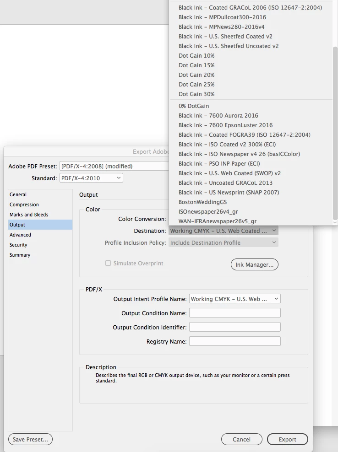338x452 pixels.
Task: Switch to the General pane
Action: click(x=40, y=194)
